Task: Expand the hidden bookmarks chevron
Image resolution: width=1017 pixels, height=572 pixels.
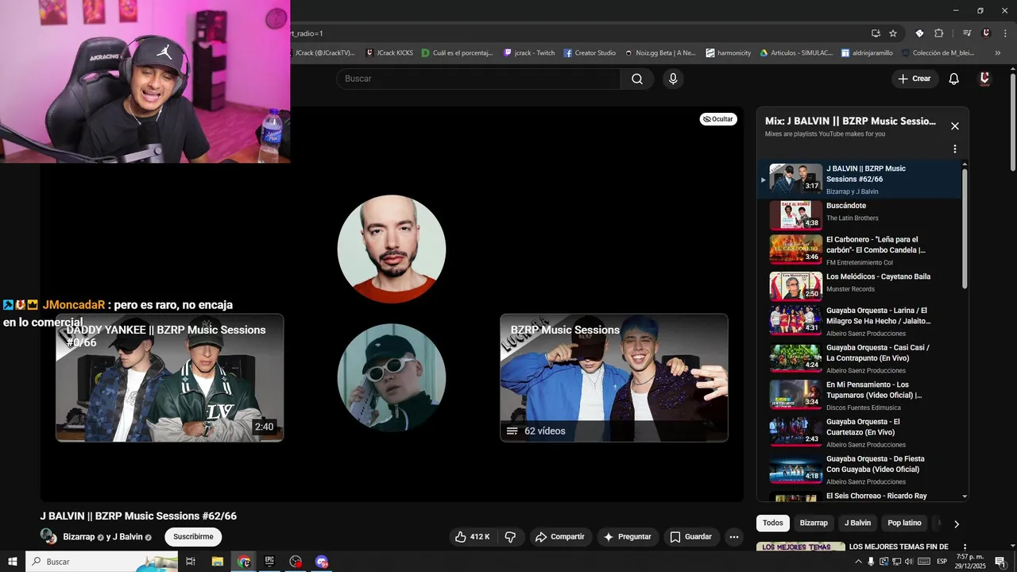Action: [x=998, y=53]
